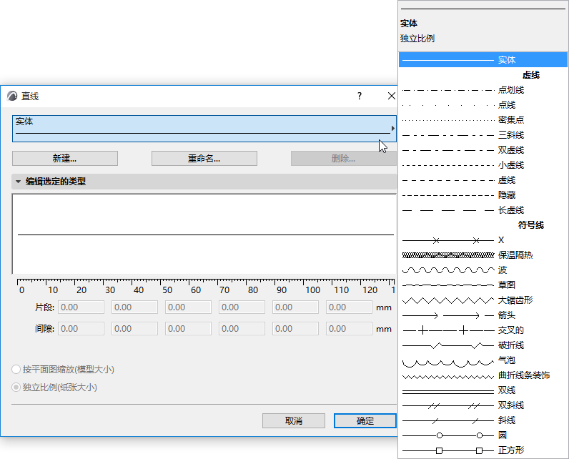
Task: Collapse the 编辑选定的类型 panel
Action: coord(18,182)
